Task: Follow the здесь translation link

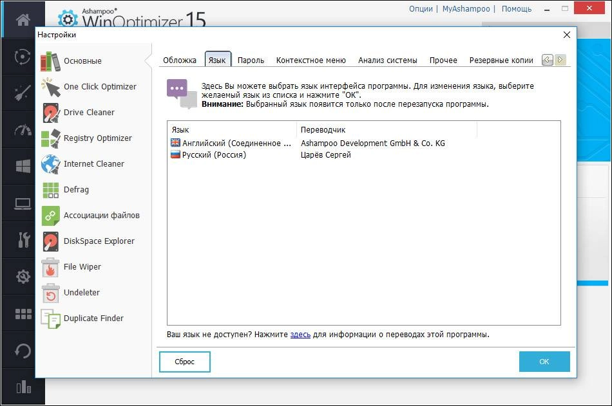Action: (300, 334)
